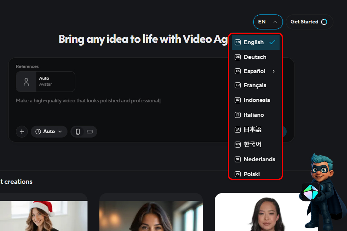347x231 pixels.
Task: Expand the Español submenu arrow
Action: pos(274,71)
